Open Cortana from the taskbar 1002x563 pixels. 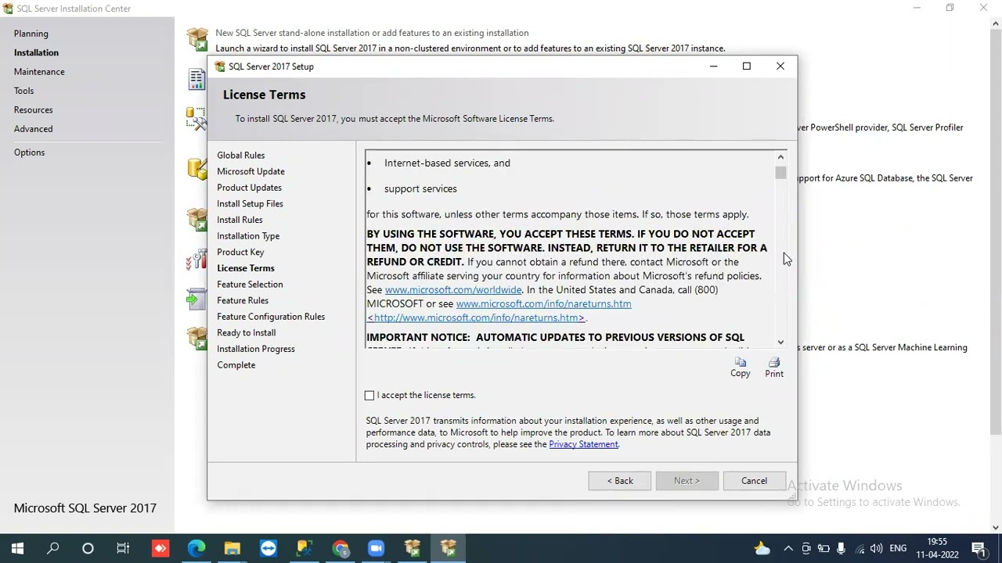pyautogui.click(x=88, y=548)
